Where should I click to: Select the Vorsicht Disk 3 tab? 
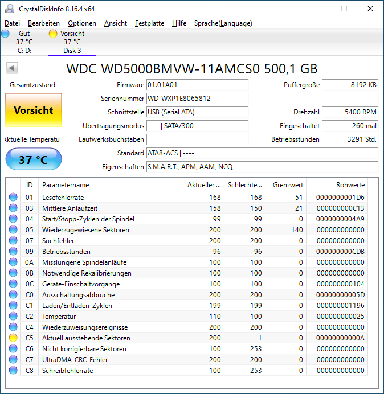[72, 42]
